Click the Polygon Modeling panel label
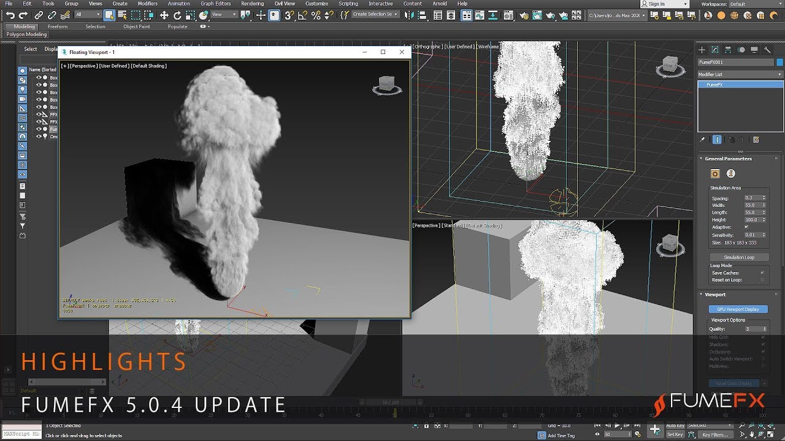The image size is (785, 441). tap(26, 35)
